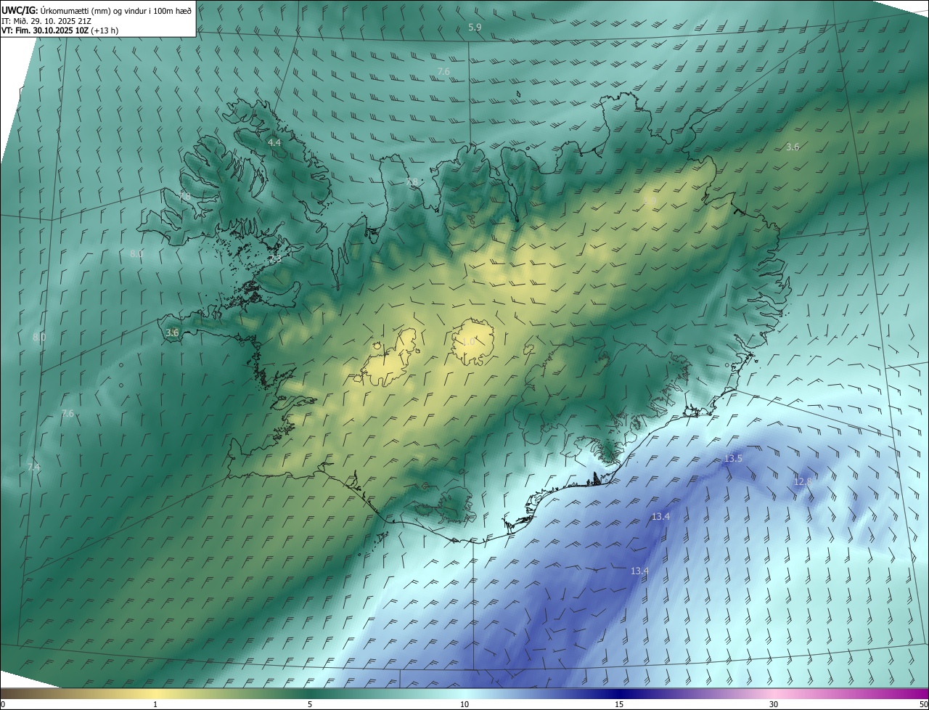Viewport: 929px width, 710px height.
Task: Click the 4.4 value label in the Westfjords
Action: click(x=274, y=143)
